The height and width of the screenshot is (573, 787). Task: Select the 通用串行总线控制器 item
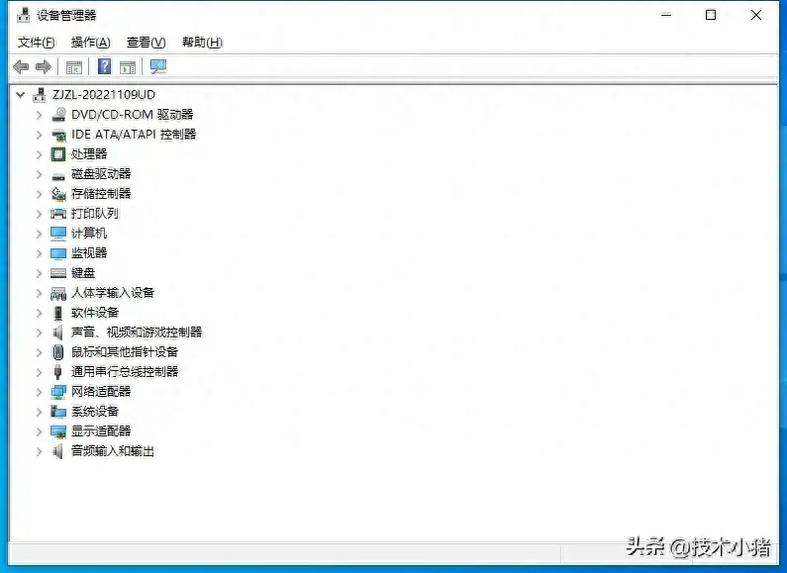124,372
